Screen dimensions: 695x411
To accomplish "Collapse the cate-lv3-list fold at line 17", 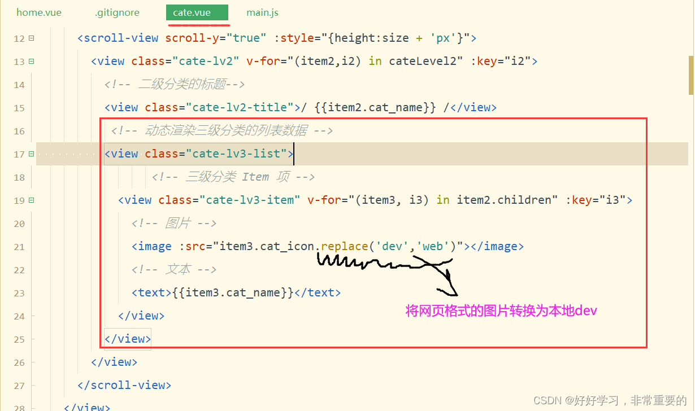I will pos(31,154).
